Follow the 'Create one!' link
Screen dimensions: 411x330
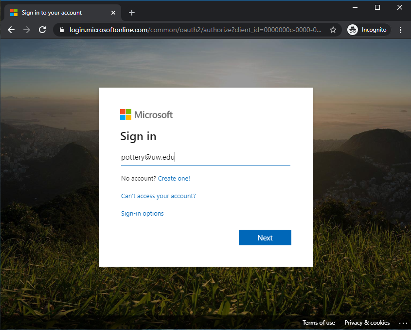click(174, 178)
